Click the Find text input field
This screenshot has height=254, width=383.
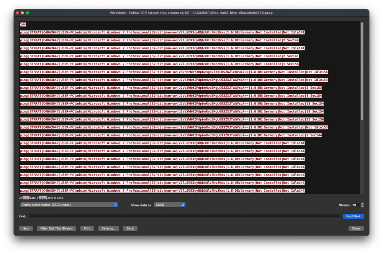coord(184,217)
